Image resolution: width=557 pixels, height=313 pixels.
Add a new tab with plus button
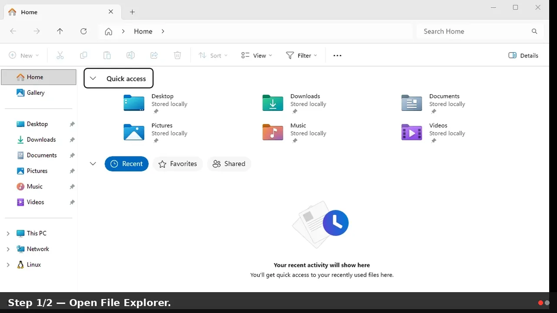pyautogui.click(x=132, y=12)
